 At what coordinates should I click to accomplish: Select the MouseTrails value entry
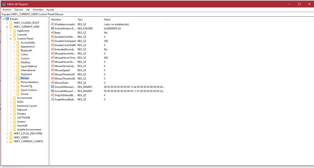pyautogui.click(x=61, y=83)
